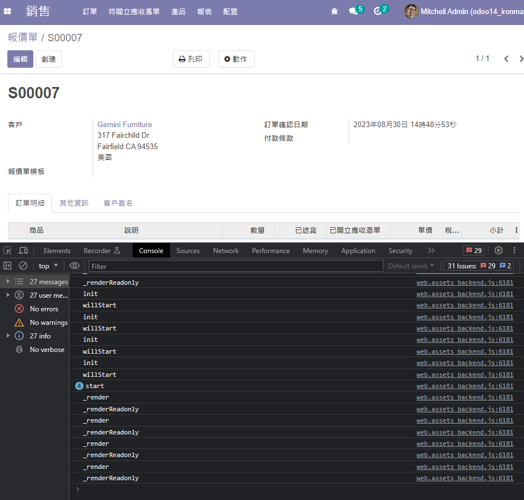Open Default levels dropdown
Image resolution: width=524 pixels, height=500 pixels.
click(411, 266)
